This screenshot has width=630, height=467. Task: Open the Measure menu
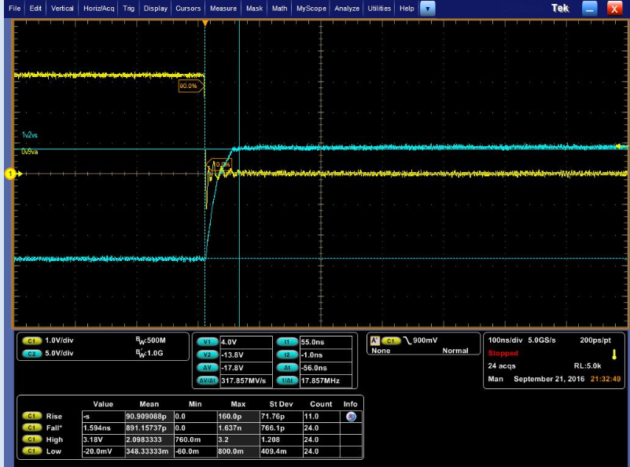[223, 8]
